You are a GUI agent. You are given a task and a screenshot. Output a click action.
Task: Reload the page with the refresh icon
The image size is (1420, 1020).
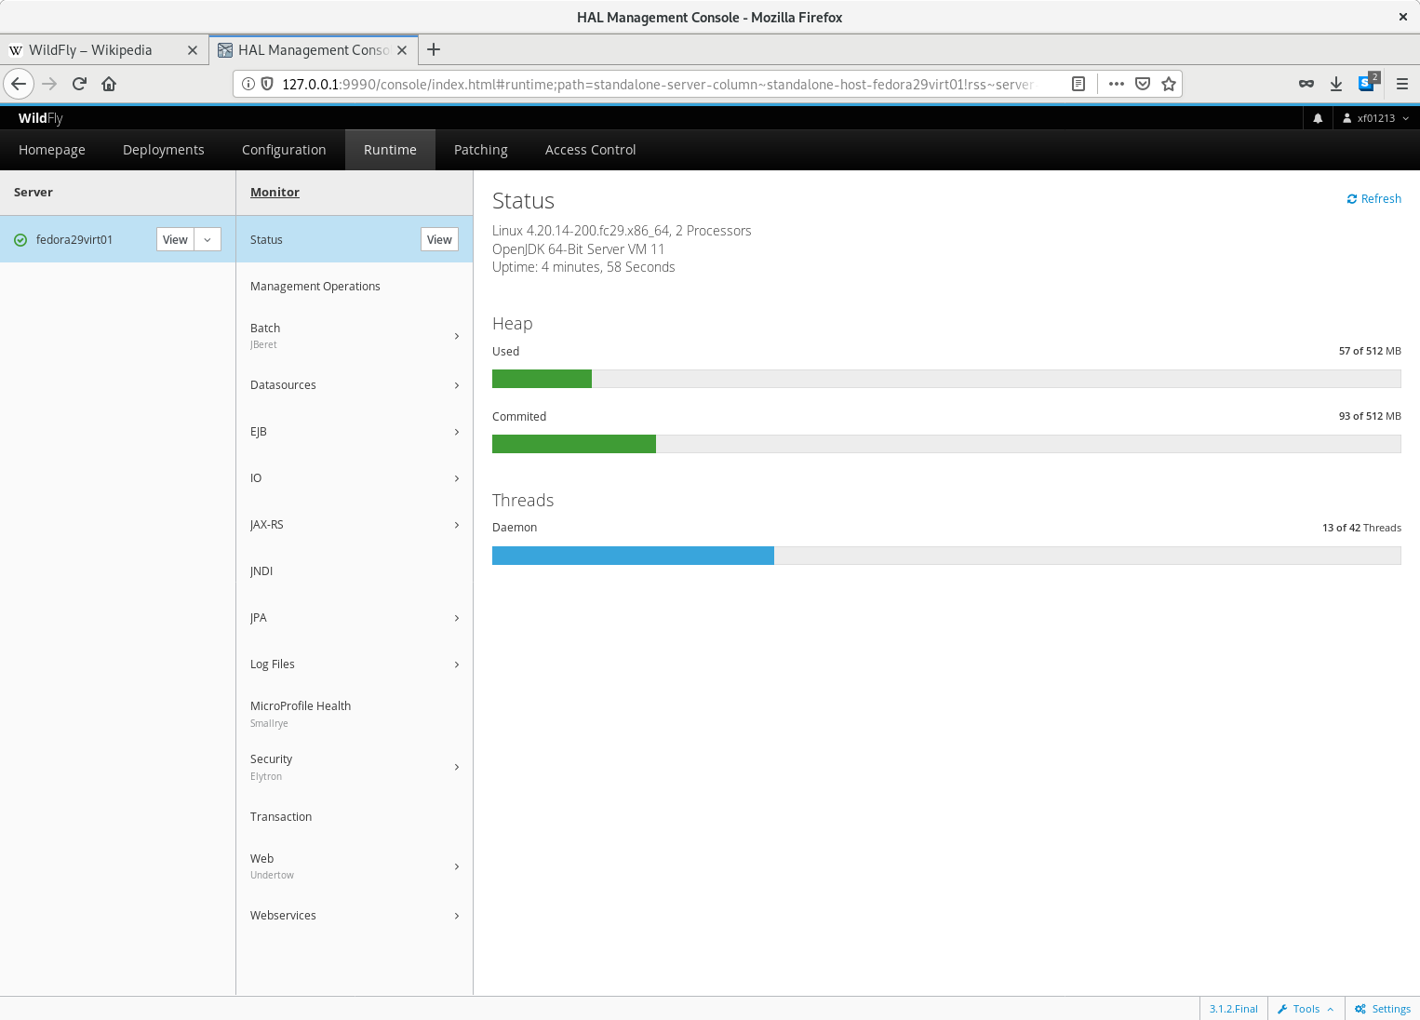[x=79, y=84]
